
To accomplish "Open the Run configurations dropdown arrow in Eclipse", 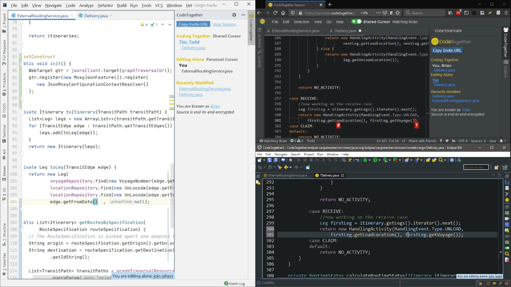I will pyautogui.click(x=380, y=160).
